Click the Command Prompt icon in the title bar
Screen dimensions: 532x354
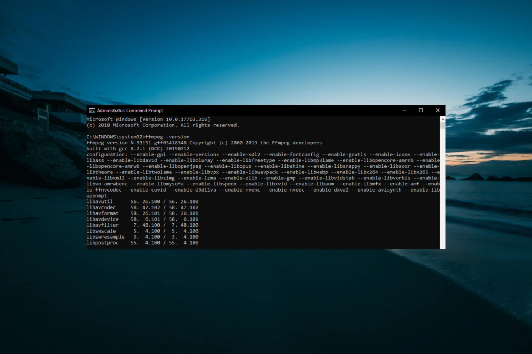92,110
